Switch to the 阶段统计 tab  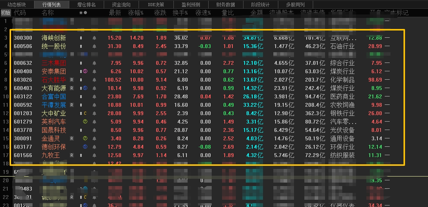[x=260, y=5]
